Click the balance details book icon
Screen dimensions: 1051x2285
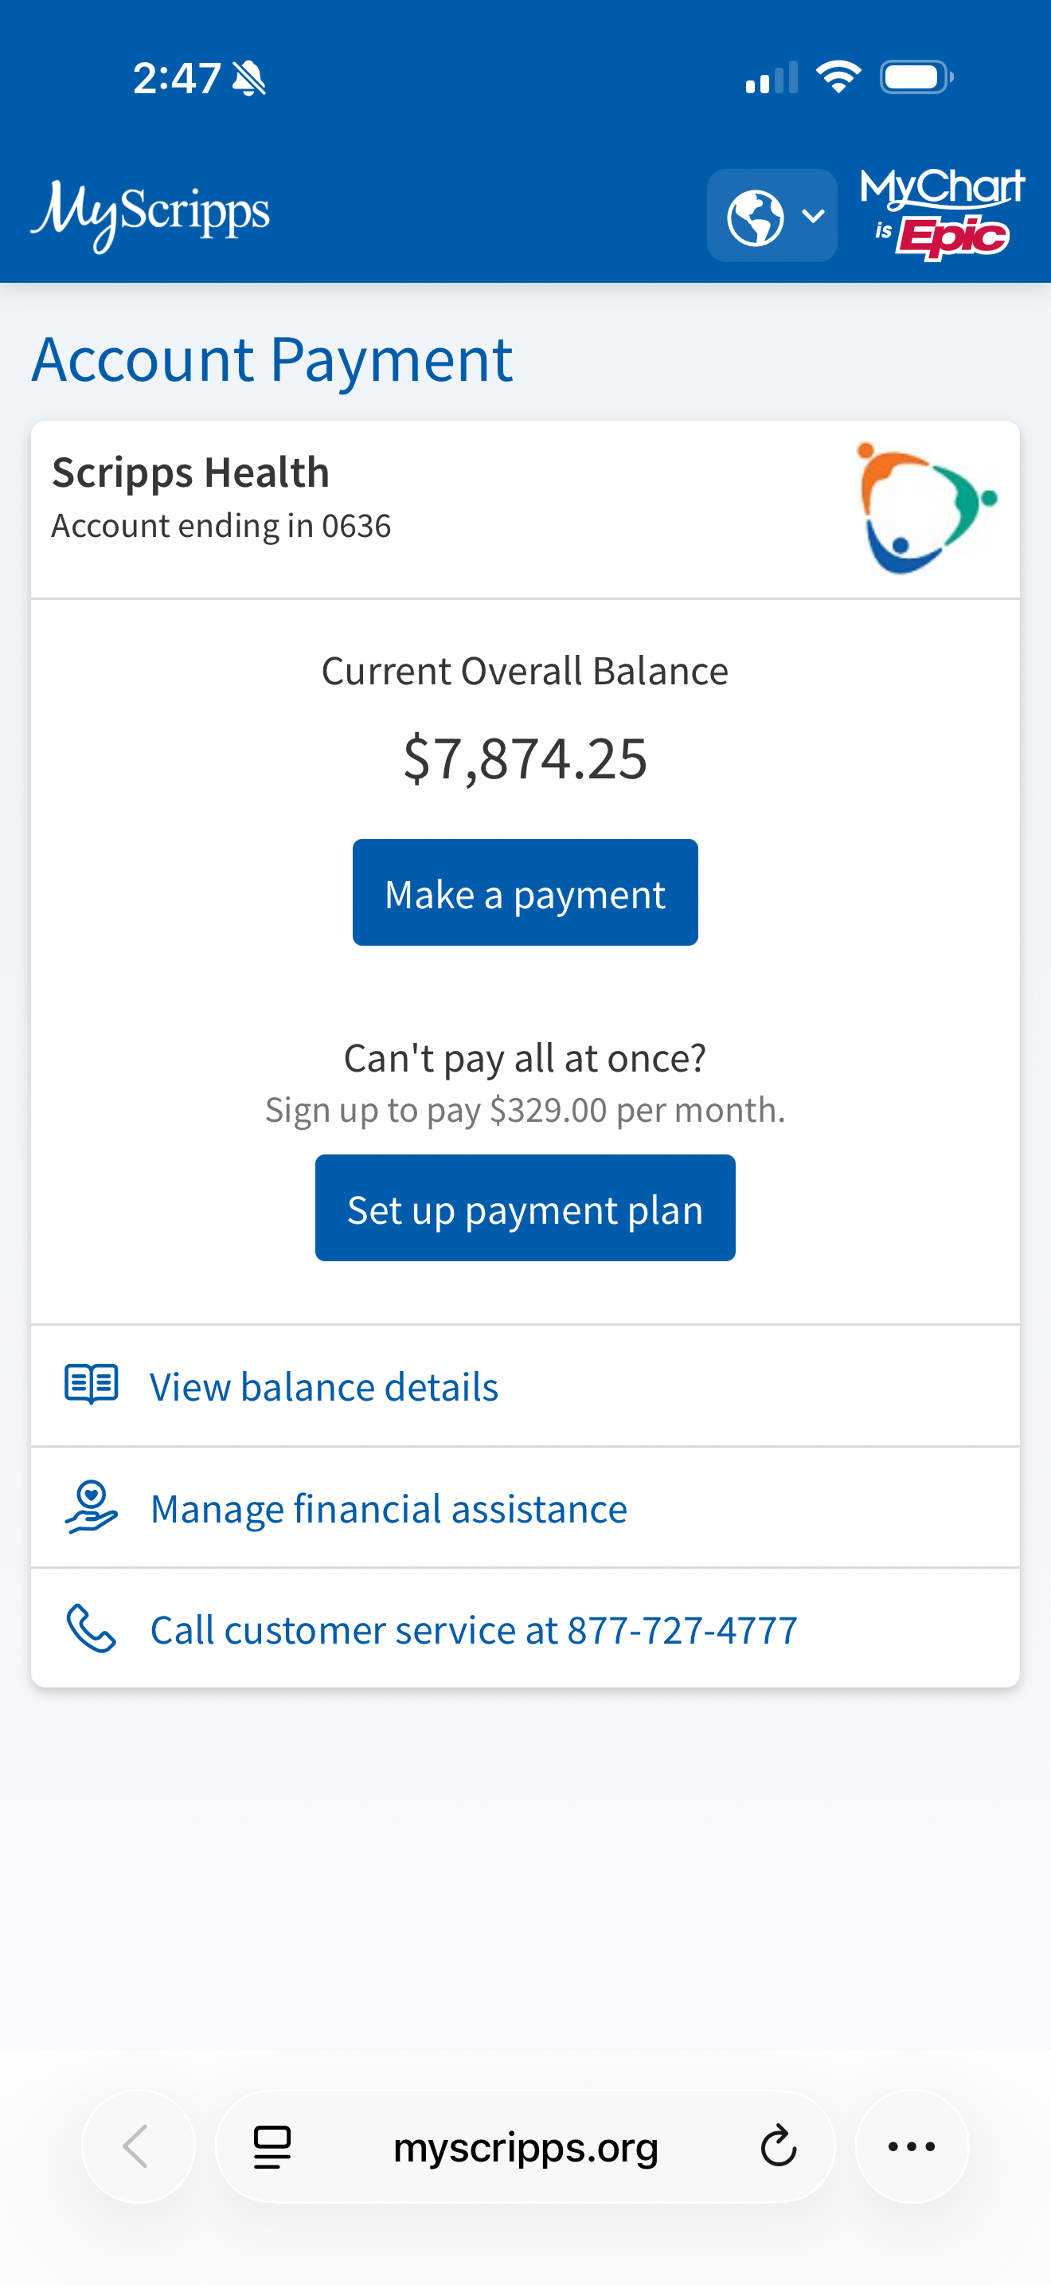point(92,1385)
